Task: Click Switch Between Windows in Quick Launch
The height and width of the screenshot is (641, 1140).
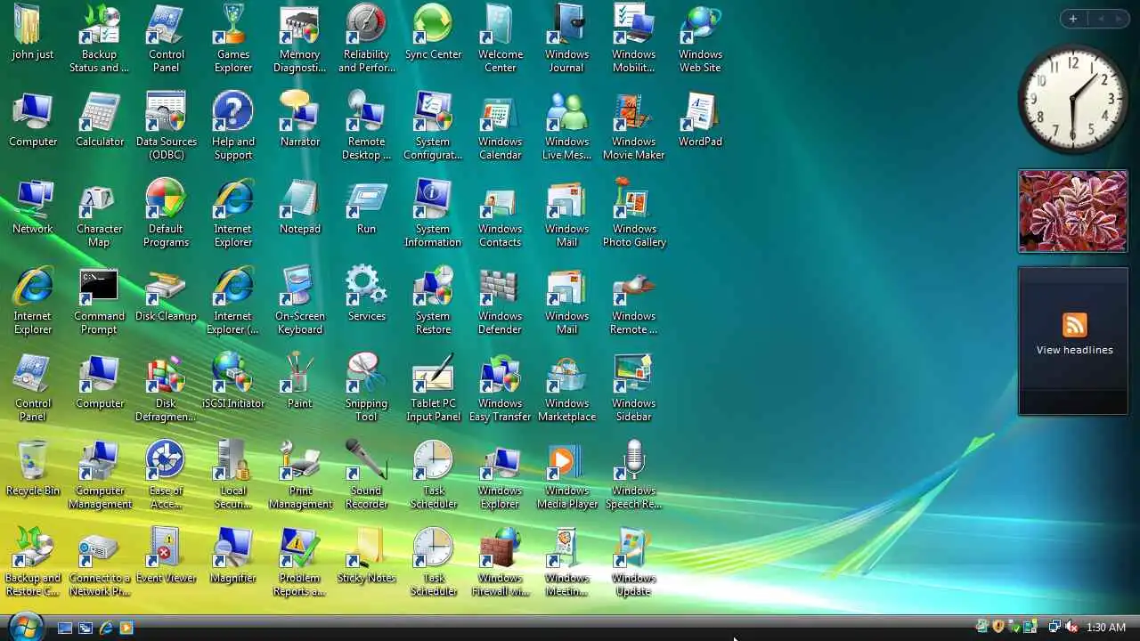Action: pos(85,628)
